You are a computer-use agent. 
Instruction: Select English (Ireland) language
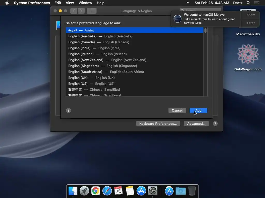135,54
